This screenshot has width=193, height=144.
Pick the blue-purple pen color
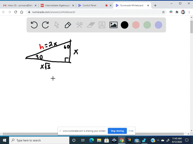(x=158, y=25)
